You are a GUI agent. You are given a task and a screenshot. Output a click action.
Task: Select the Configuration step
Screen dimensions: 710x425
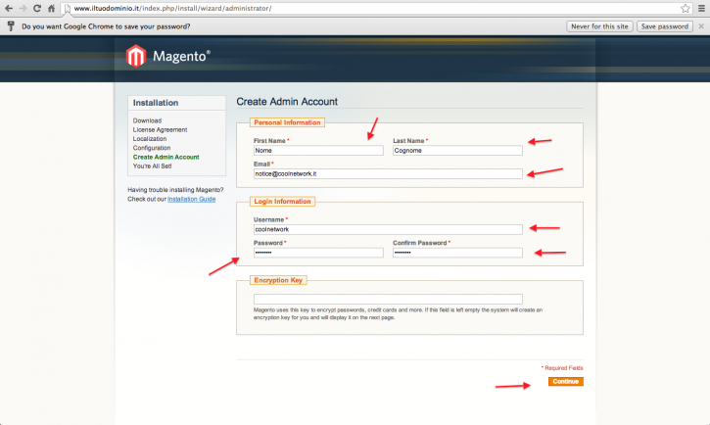pyautogui.click(x=152, y=148)
